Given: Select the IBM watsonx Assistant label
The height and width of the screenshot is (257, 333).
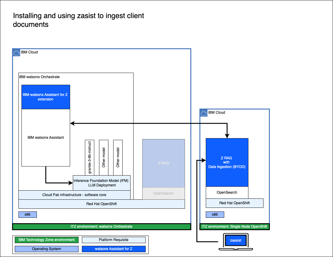Looking at the screenshot, I should tap(46, 138).
